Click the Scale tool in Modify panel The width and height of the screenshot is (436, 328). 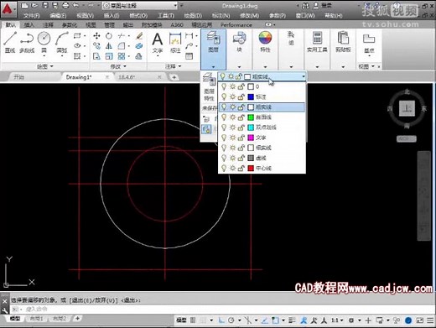[x=109, y=56]
